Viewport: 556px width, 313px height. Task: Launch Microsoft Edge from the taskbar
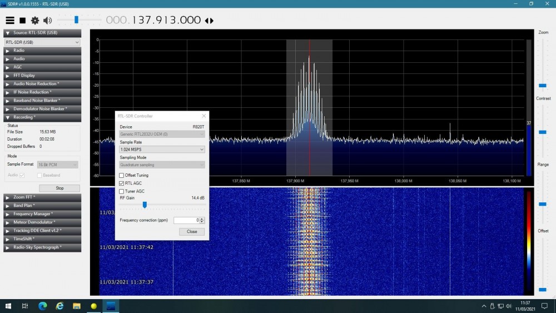tap(43, 306)
